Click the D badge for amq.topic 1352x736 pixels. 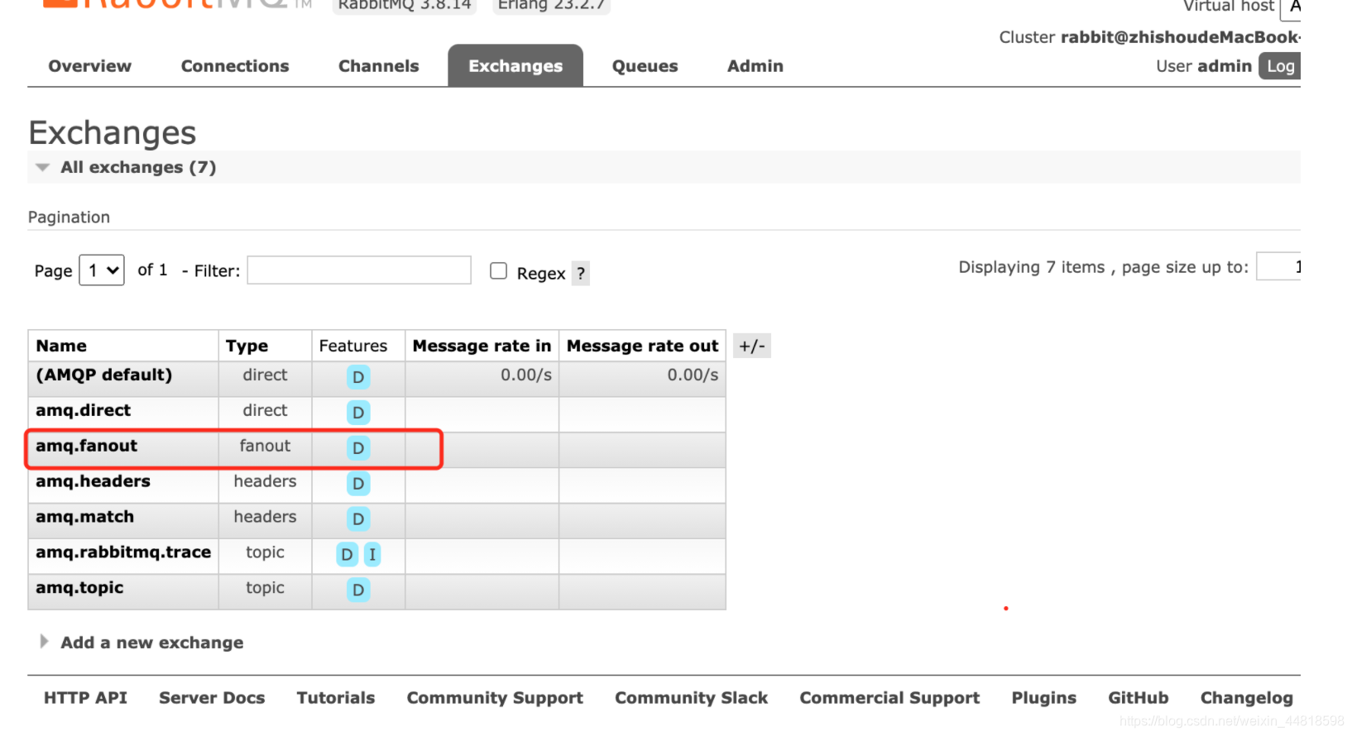pyautogui.click(x=358, y=590)
